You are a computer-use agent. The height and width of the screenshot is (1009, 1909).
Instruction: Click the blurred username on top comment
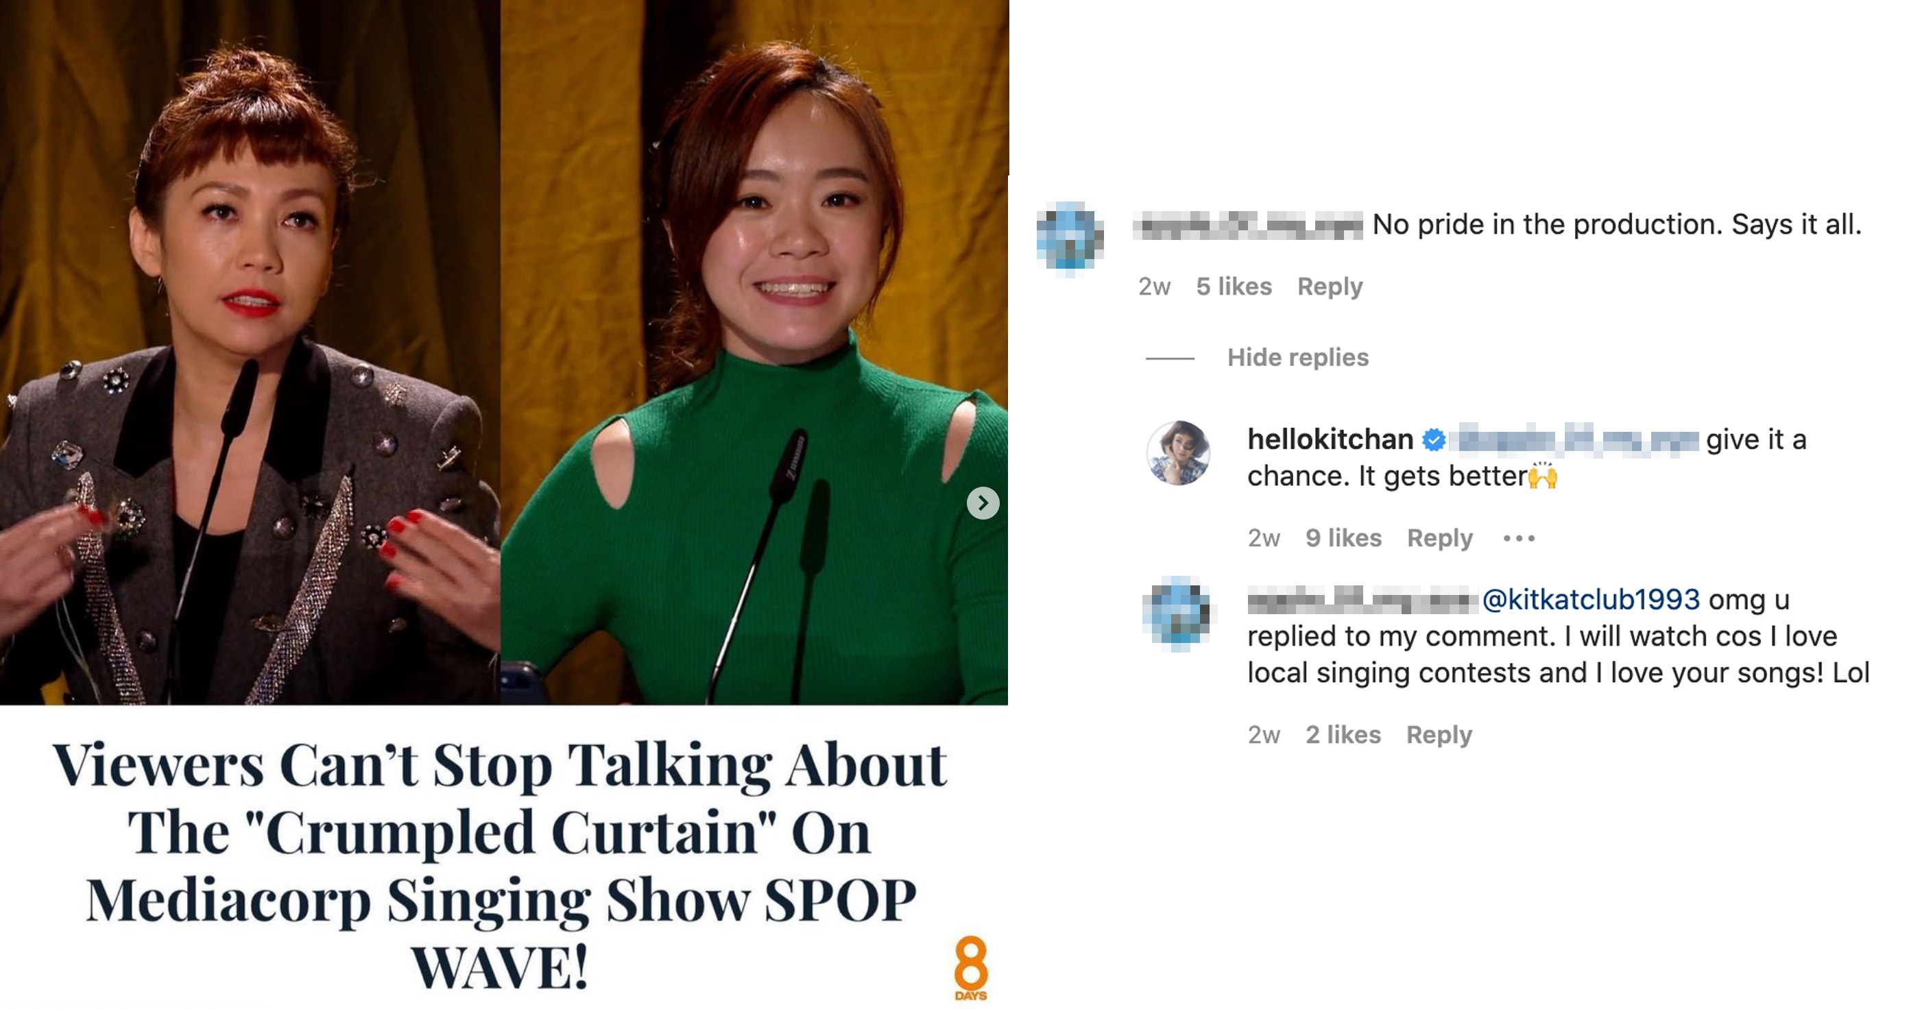pyautogui.click(x=1248, y=226)
